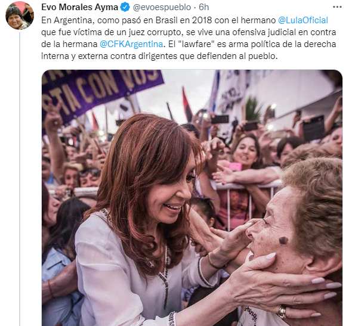Click the tweet text starting 'En Argentina'
Viewport: 349px width, 326px height.
189,38
